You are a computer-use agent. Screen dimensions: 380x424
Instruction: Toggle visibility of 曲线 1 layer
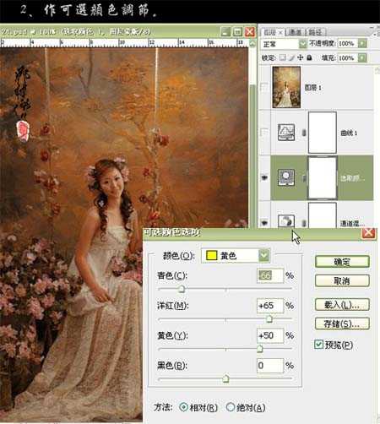coord(264,133)
